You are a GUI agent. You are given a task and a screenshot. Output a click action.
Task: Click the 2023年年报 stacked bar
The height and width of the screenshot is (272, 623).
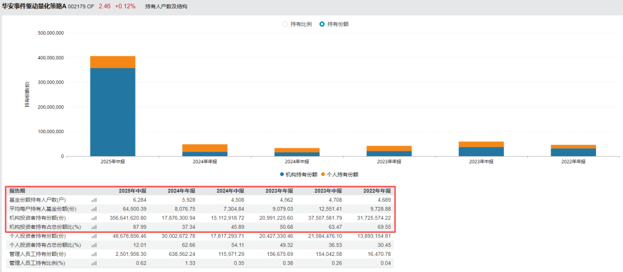pos(389,151)
